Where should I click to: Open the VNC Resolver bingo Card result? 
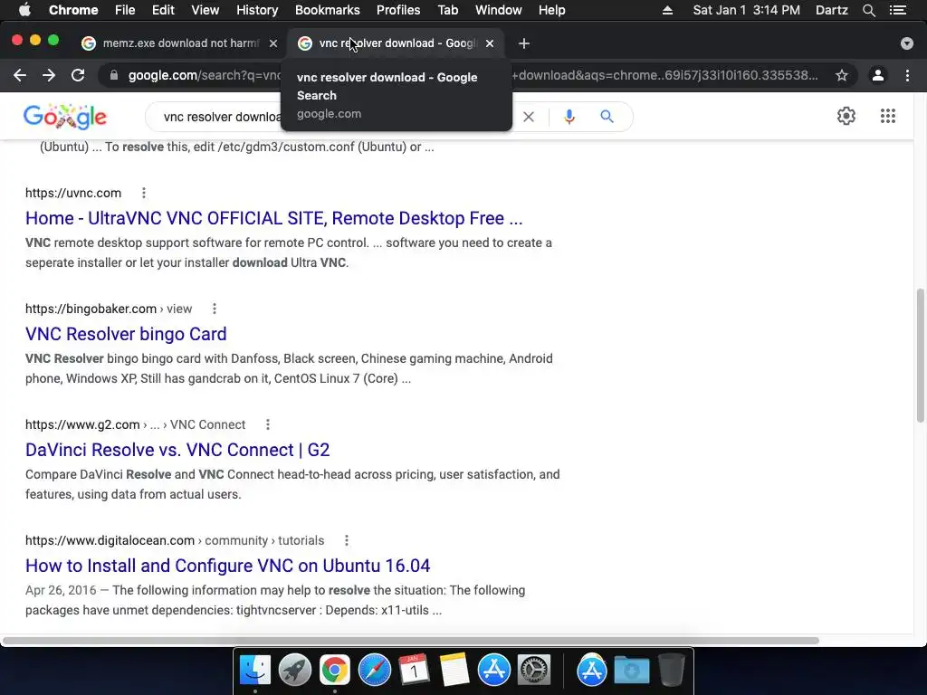coord(126,334)
